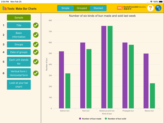Tap the Wi-Fi icon in status bar

tap(151, 2)
